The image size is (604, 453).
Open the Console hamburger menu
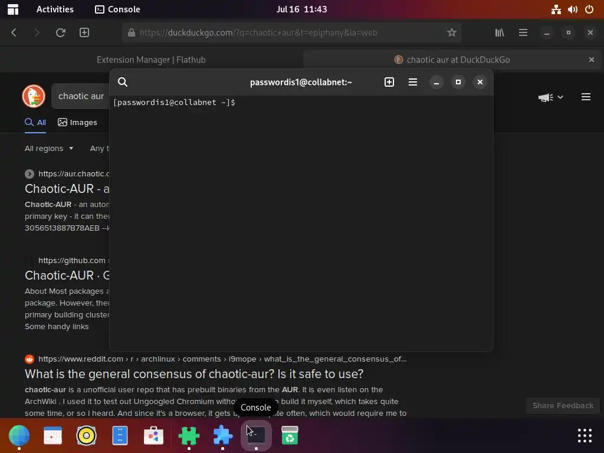coord(412,82)
